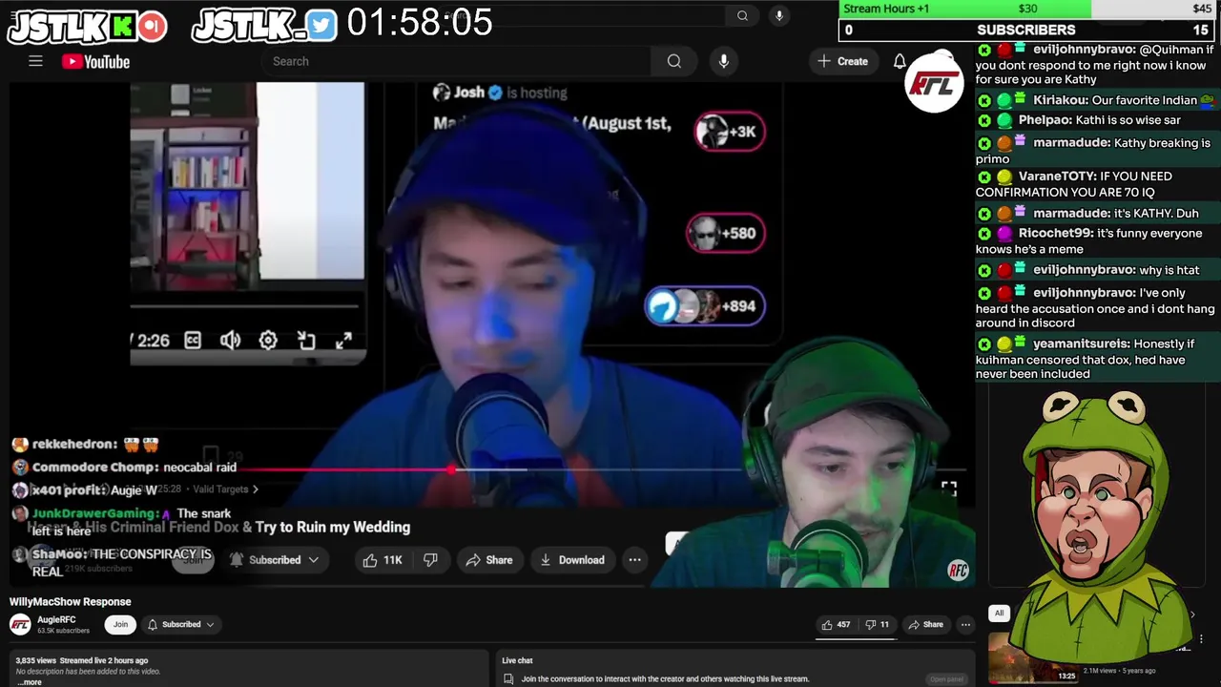Mute the inner player volume
This screenshot has height=687, width=1221.
click(x=230, y=341)
